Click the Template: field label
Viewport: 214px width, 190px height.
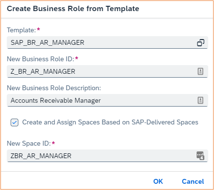[x=21, y=30]
